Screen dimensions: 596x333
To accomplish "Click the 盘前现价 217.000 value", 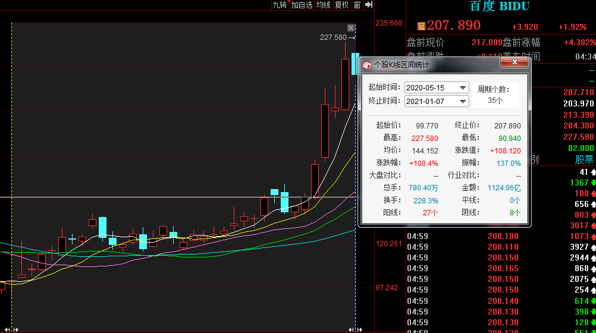I will (487, 43).
